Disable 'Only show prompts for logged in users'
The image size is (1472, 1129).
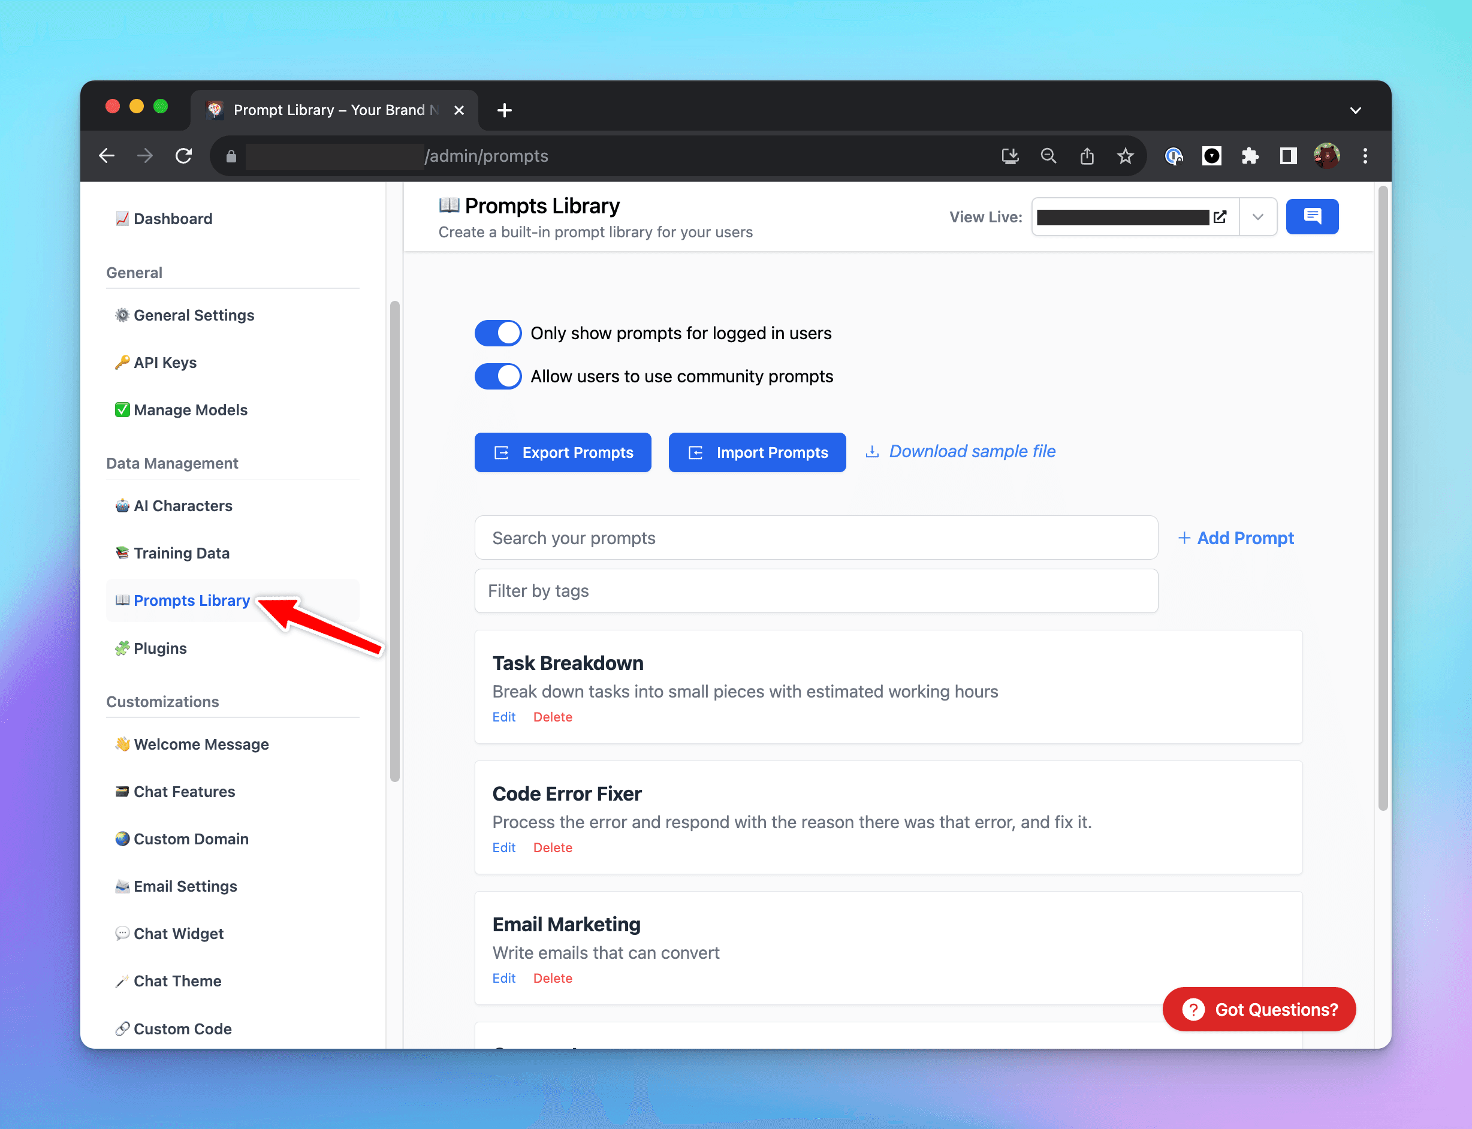(497, 333)
